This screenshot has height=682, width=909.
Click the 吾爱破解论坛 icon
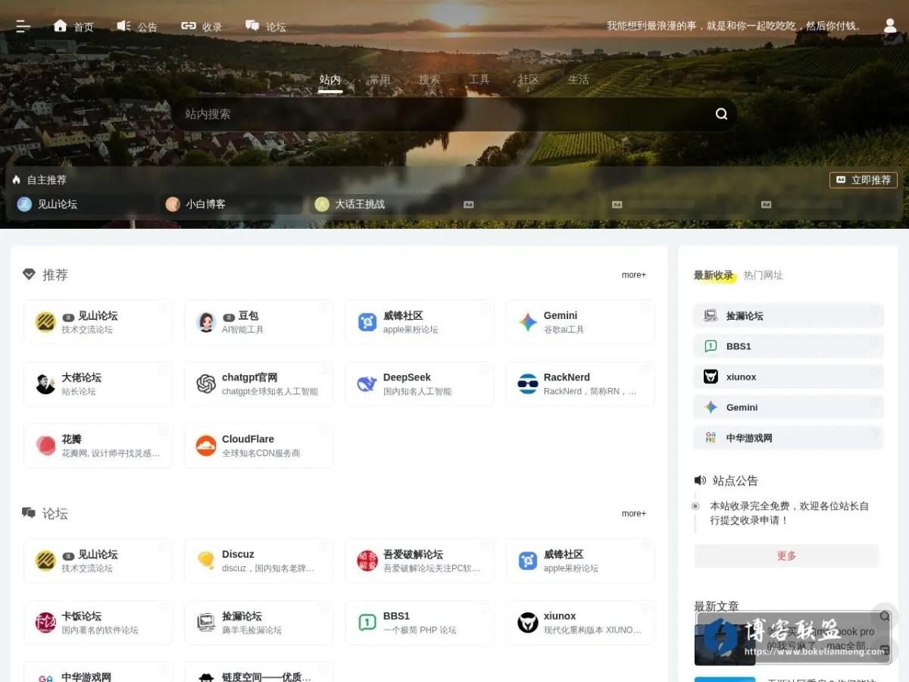coord(367,561)
